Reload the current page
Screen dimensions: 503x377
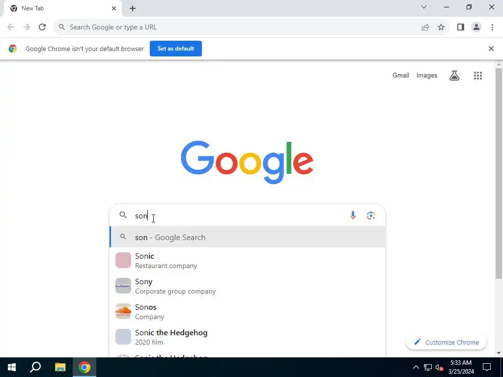point(42,27)
